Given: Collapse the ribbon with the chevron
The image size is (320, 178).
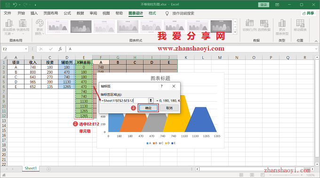Looking at the screenshot, I should 316,41.
